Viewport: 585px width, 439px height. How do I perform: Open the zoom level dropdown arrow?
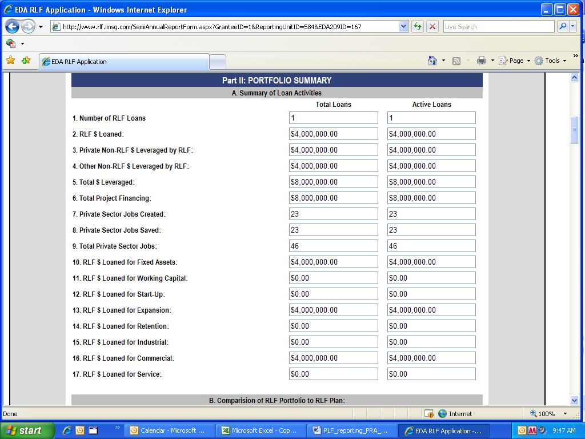(x=565, y=414)
